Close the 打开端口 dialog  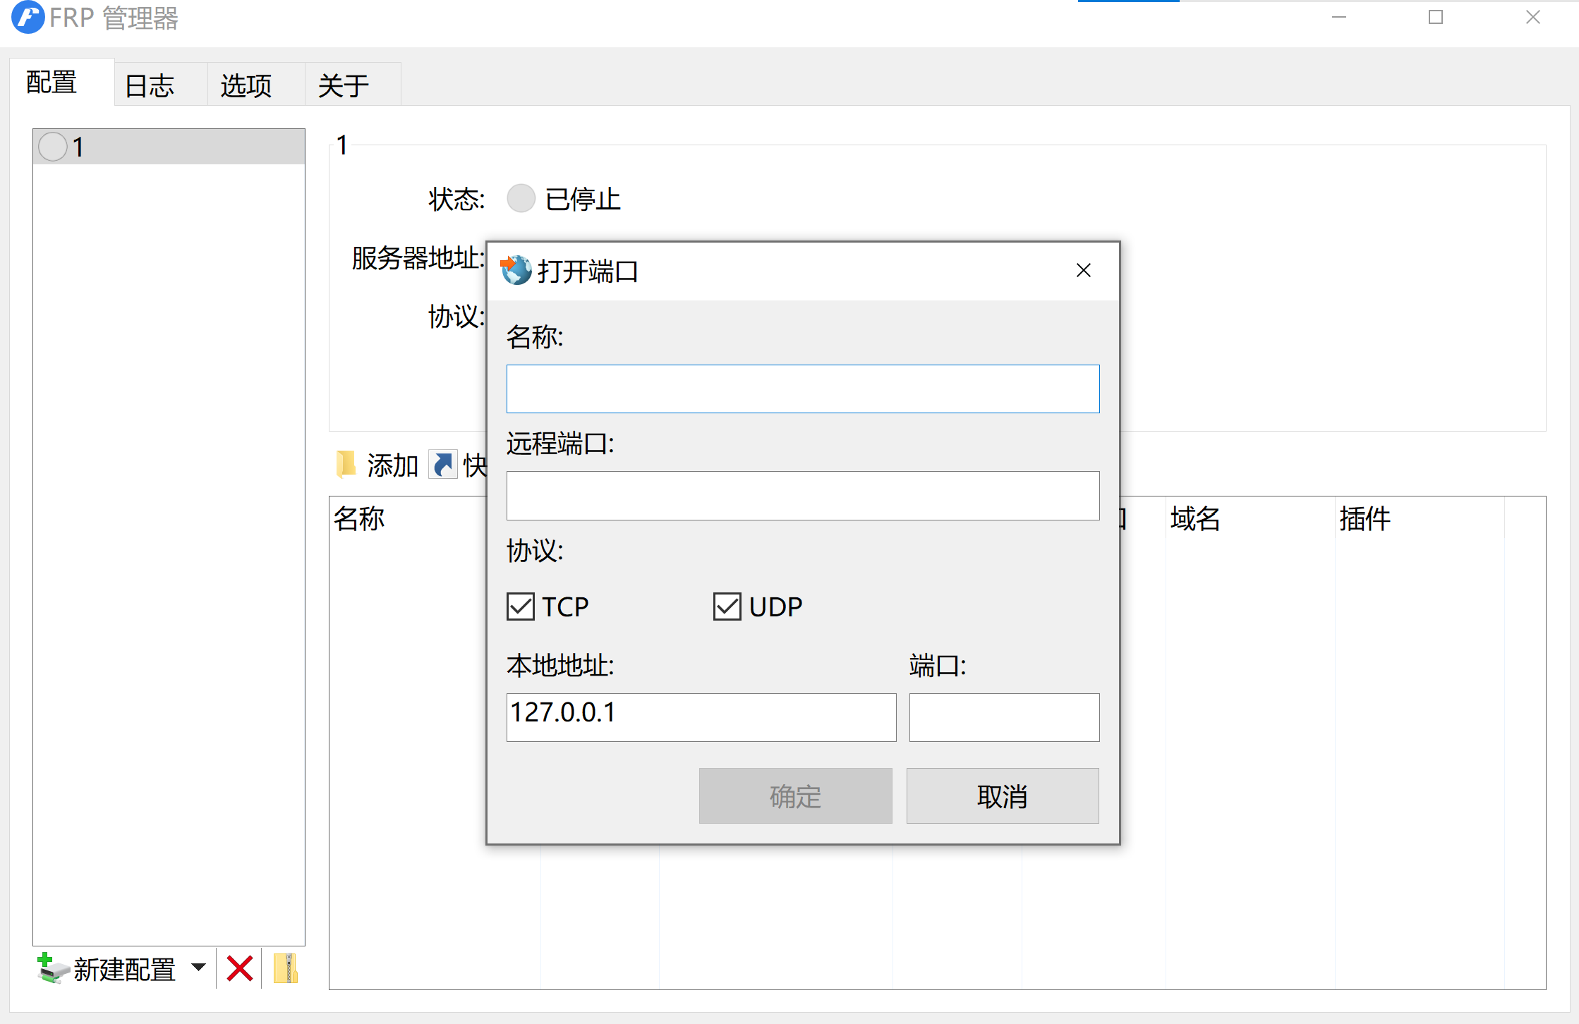tap(1083, 271)
